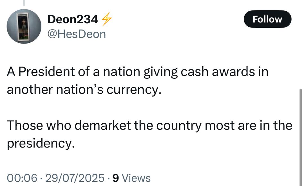304x186 pixels.
Task: Click the 29/07/2025 post date
Action: click(x=74, y=178)
